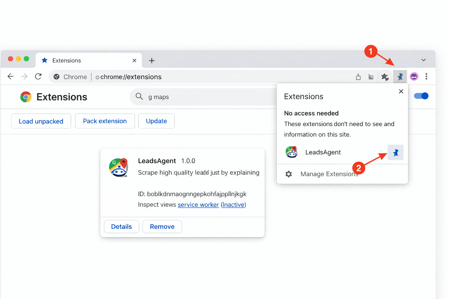Viewport: 449px width, 299px height.
Task: Expand the tab search chevron in the title bar
Action: pos(423,60)
